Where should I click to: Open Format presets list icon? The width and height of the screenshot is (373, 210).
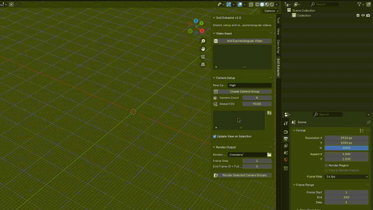pos(362,130)
